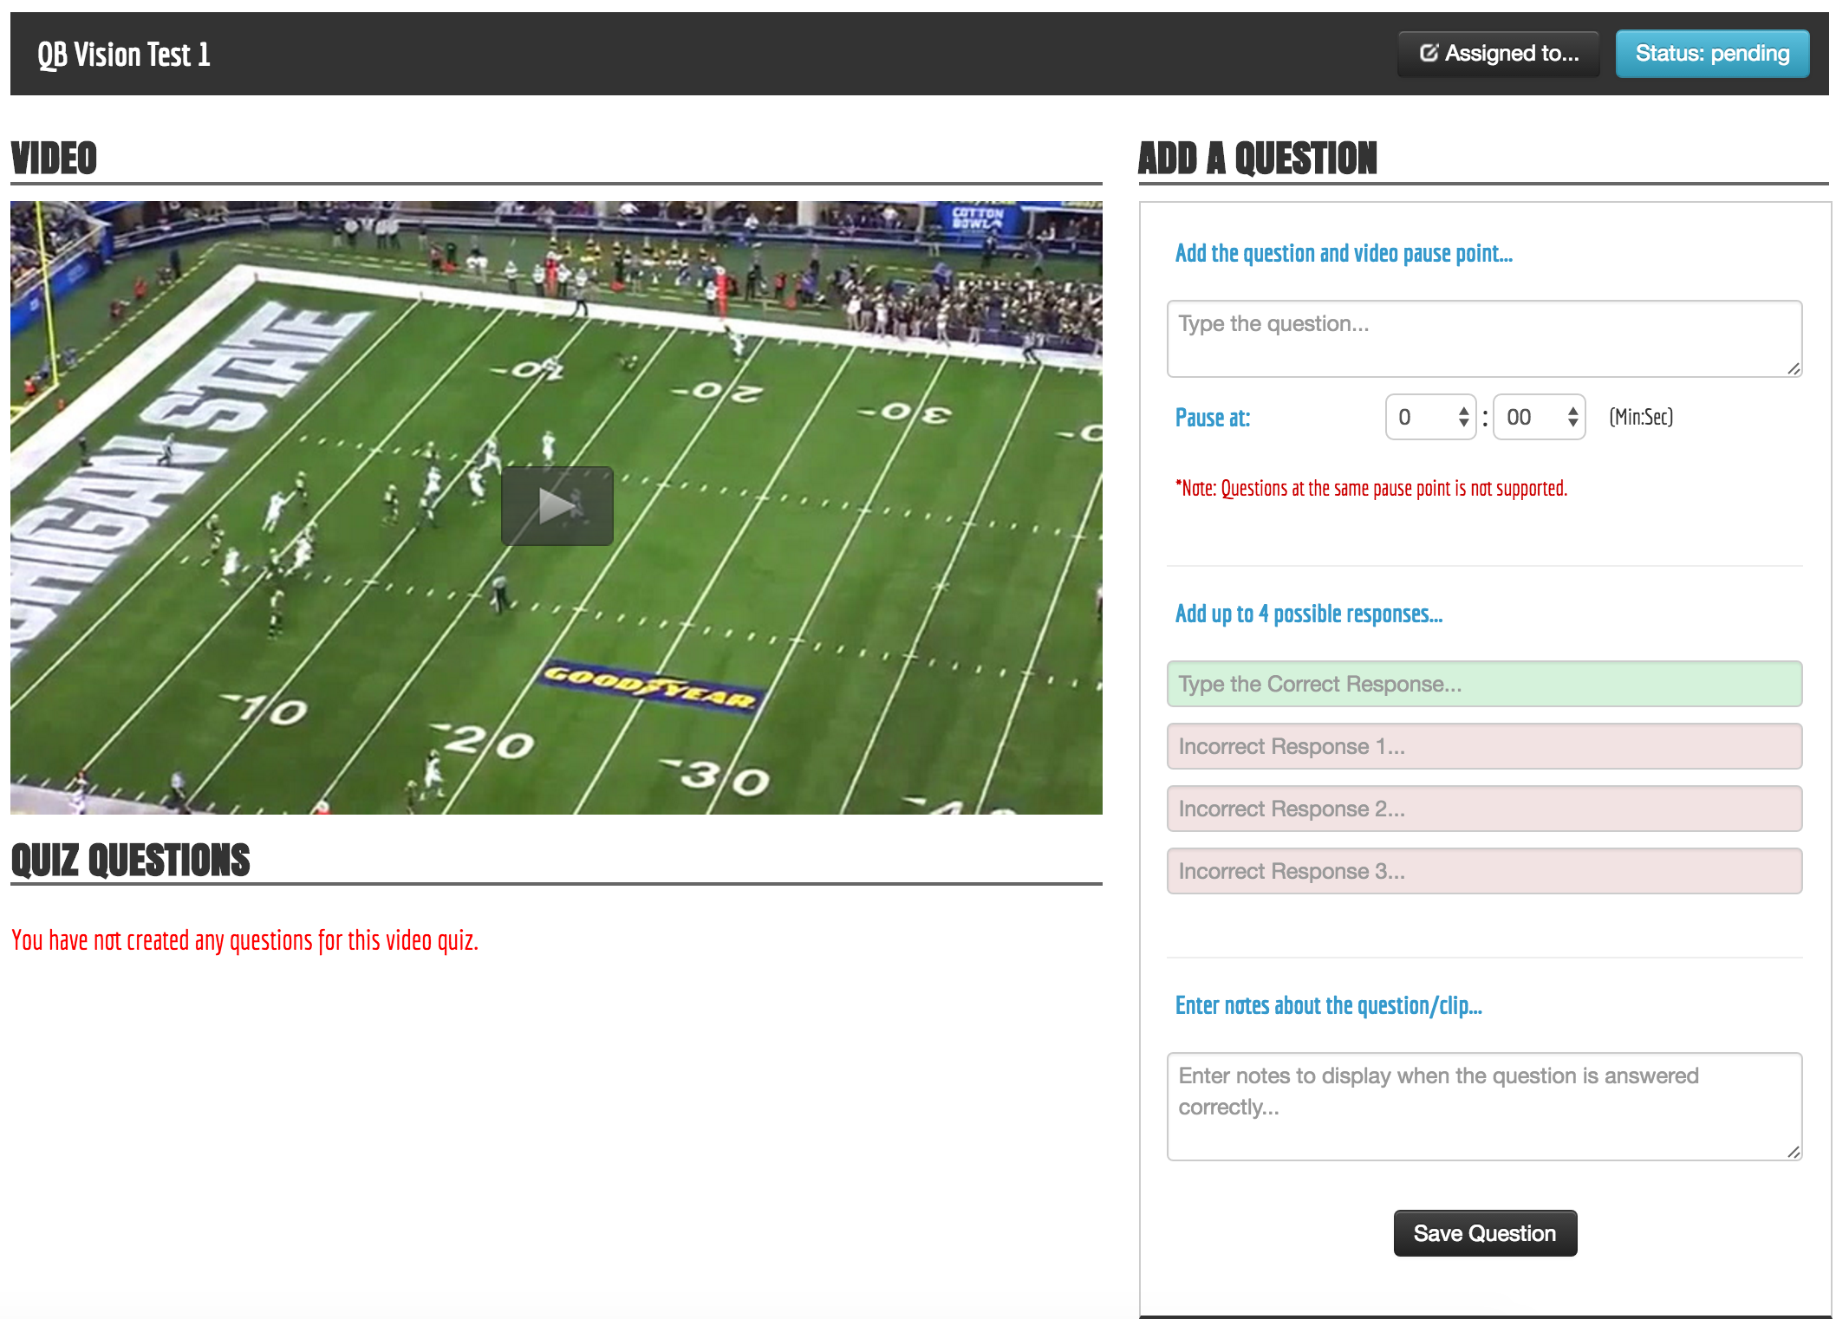Viewport: 1836px width, 1319px height.
Task: Click the Incorrect Response 1 field
Action: pyautogui.click(x=1483, y=746)
